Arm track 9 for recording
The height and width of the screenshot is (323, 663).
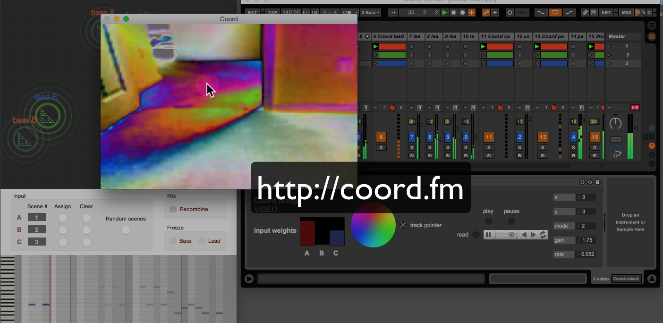[x=448, y=155]
